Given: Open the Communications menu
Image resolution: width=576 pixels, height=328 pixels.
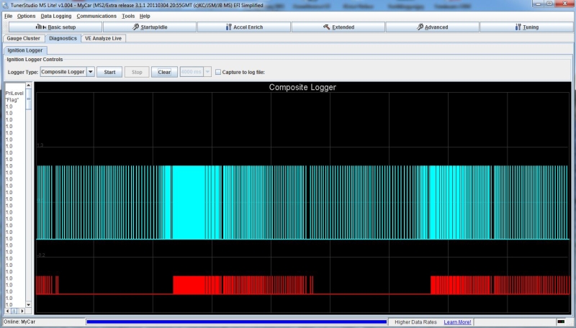Looking at the screenshot, I should click(96, 16).
